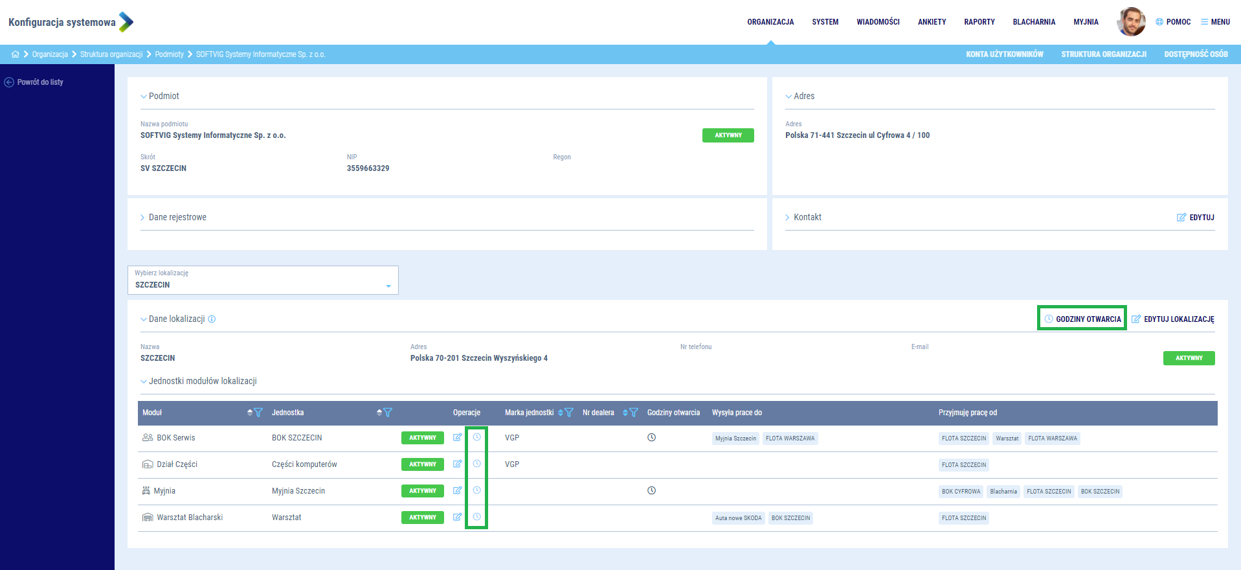The width and height of the screenshot is (1241, 570).
Task: Switch to KONTA UŻYTKOWNIKÓW tab
Action: coord(1004,54)
